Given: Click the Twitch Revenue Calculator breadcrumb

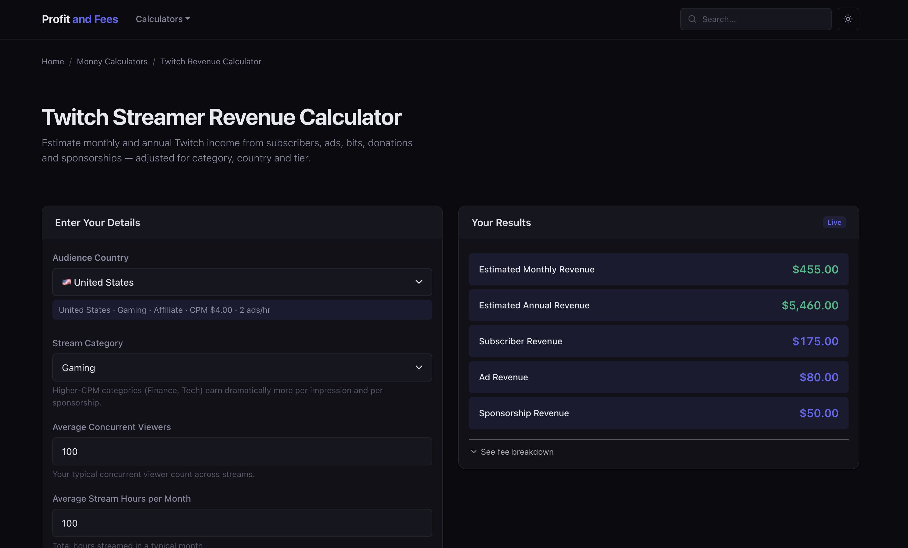Looking at the screenshot, I should pos(211,61).
